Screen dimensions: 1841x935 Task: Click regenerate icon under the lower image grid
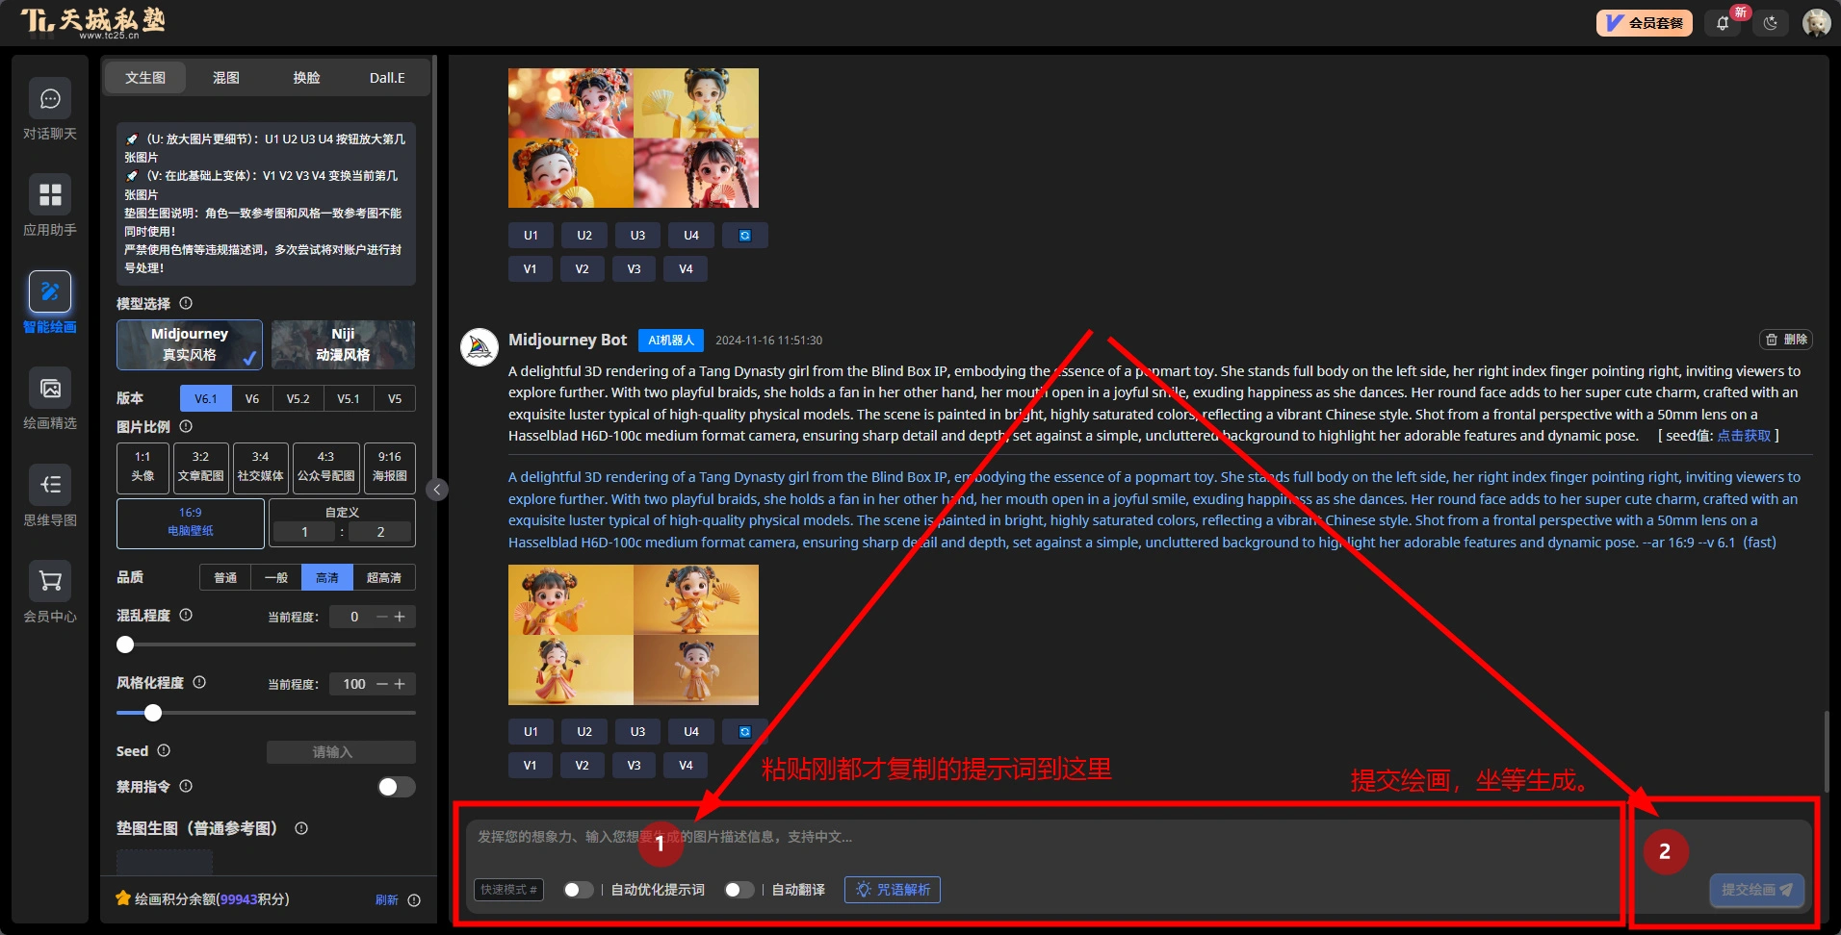click(744, 732)
